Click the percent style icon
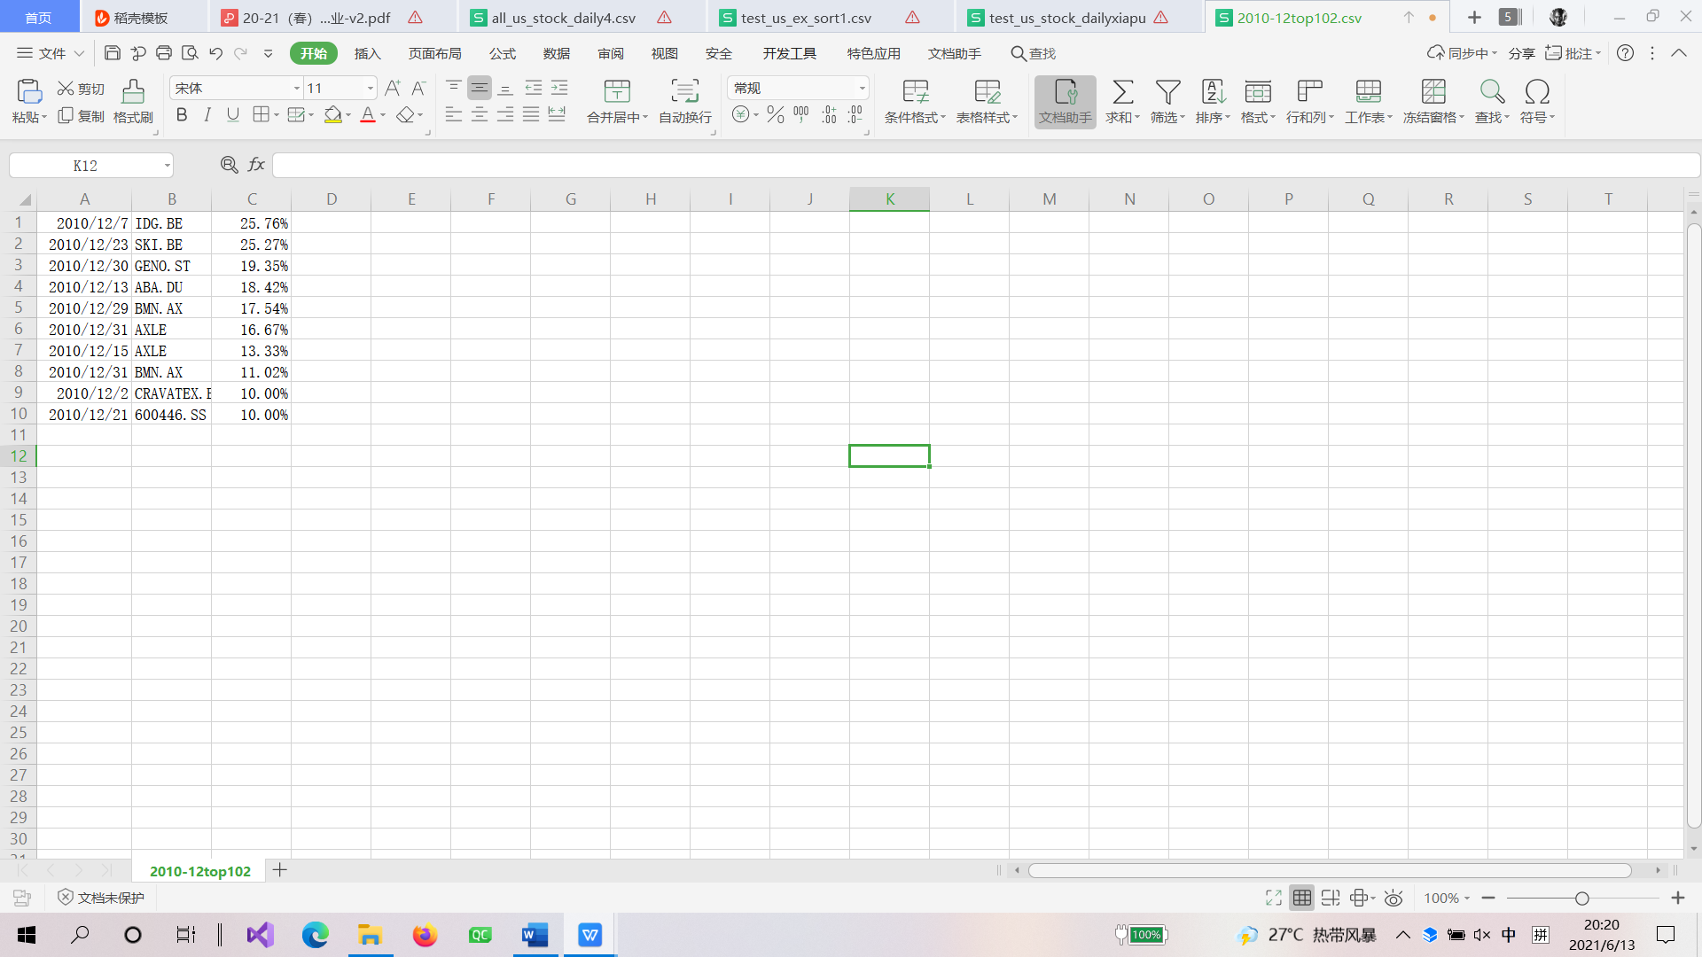Image resolution: width=1702 pixels, height=957 pixels. [x=776, y=114]
